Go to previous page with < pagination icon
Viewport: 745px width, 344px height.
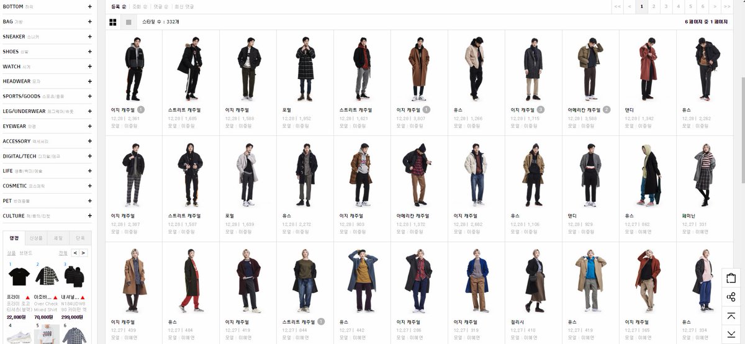click(x=630, y=6)
